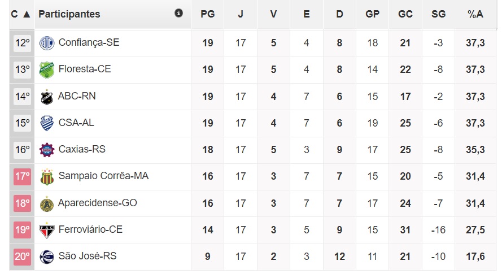
Task: Click the São José-RS club crest
Action: [46, 257]
